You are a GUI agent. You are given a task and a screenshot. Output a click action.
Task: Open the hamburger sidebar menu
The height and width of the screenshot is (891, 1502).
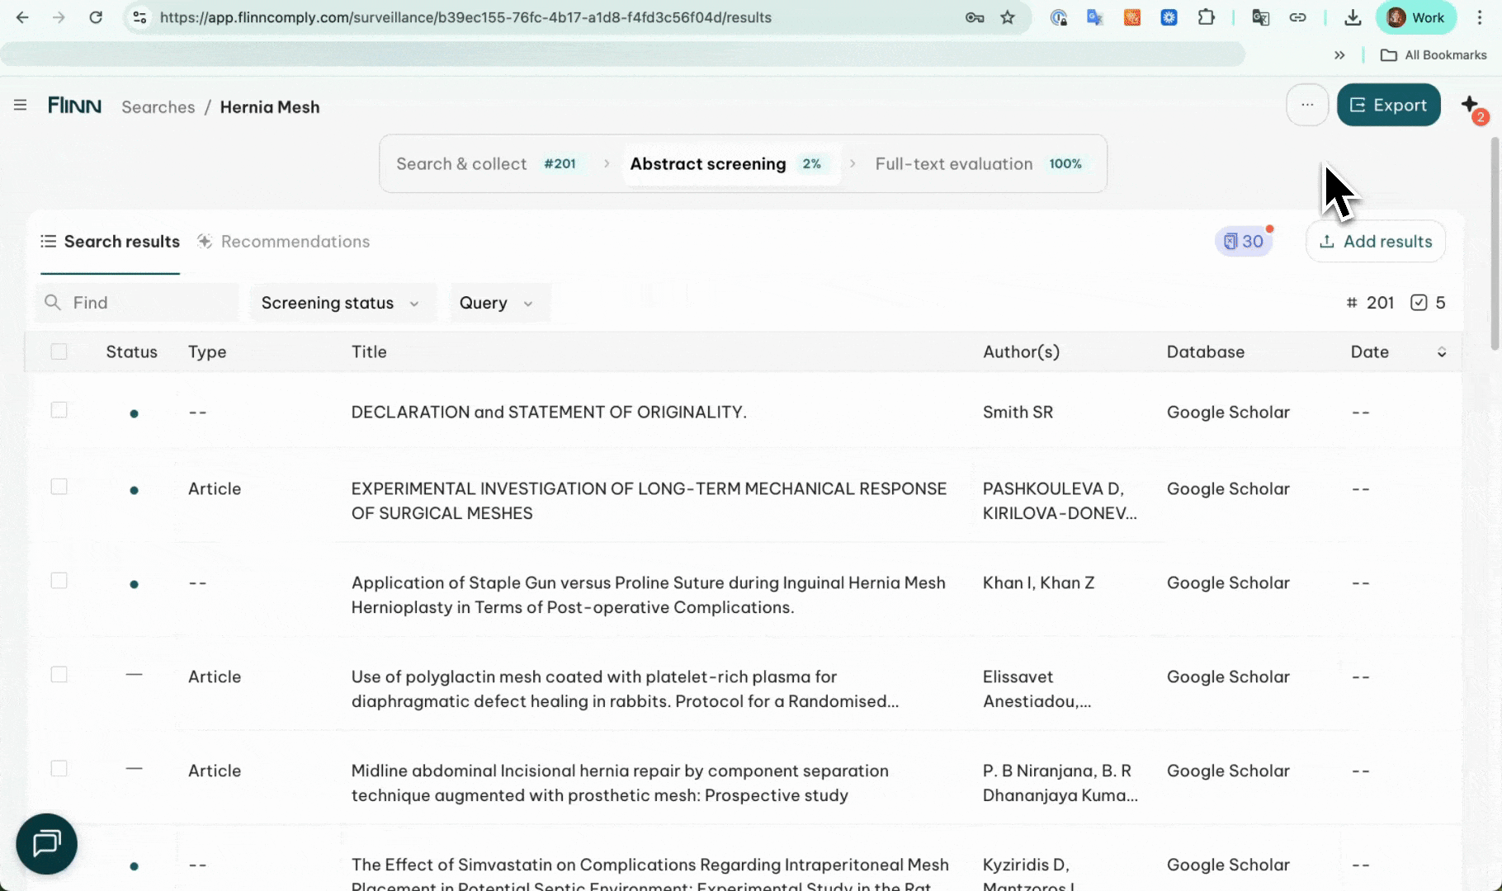point(21,106)
